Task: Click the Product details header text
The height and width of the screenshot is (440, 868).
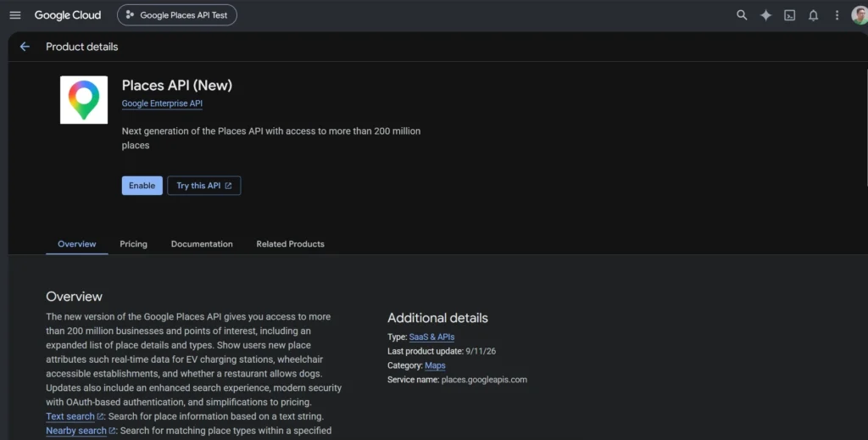Action: (x=82, y=47)
